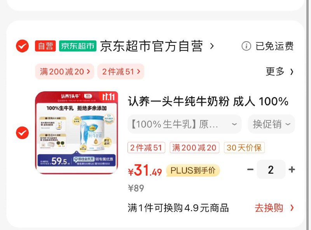Open product title 认养一头牛纯牛奶粉
The width and height of the screenshot is (311, 230).
(208, 101)
